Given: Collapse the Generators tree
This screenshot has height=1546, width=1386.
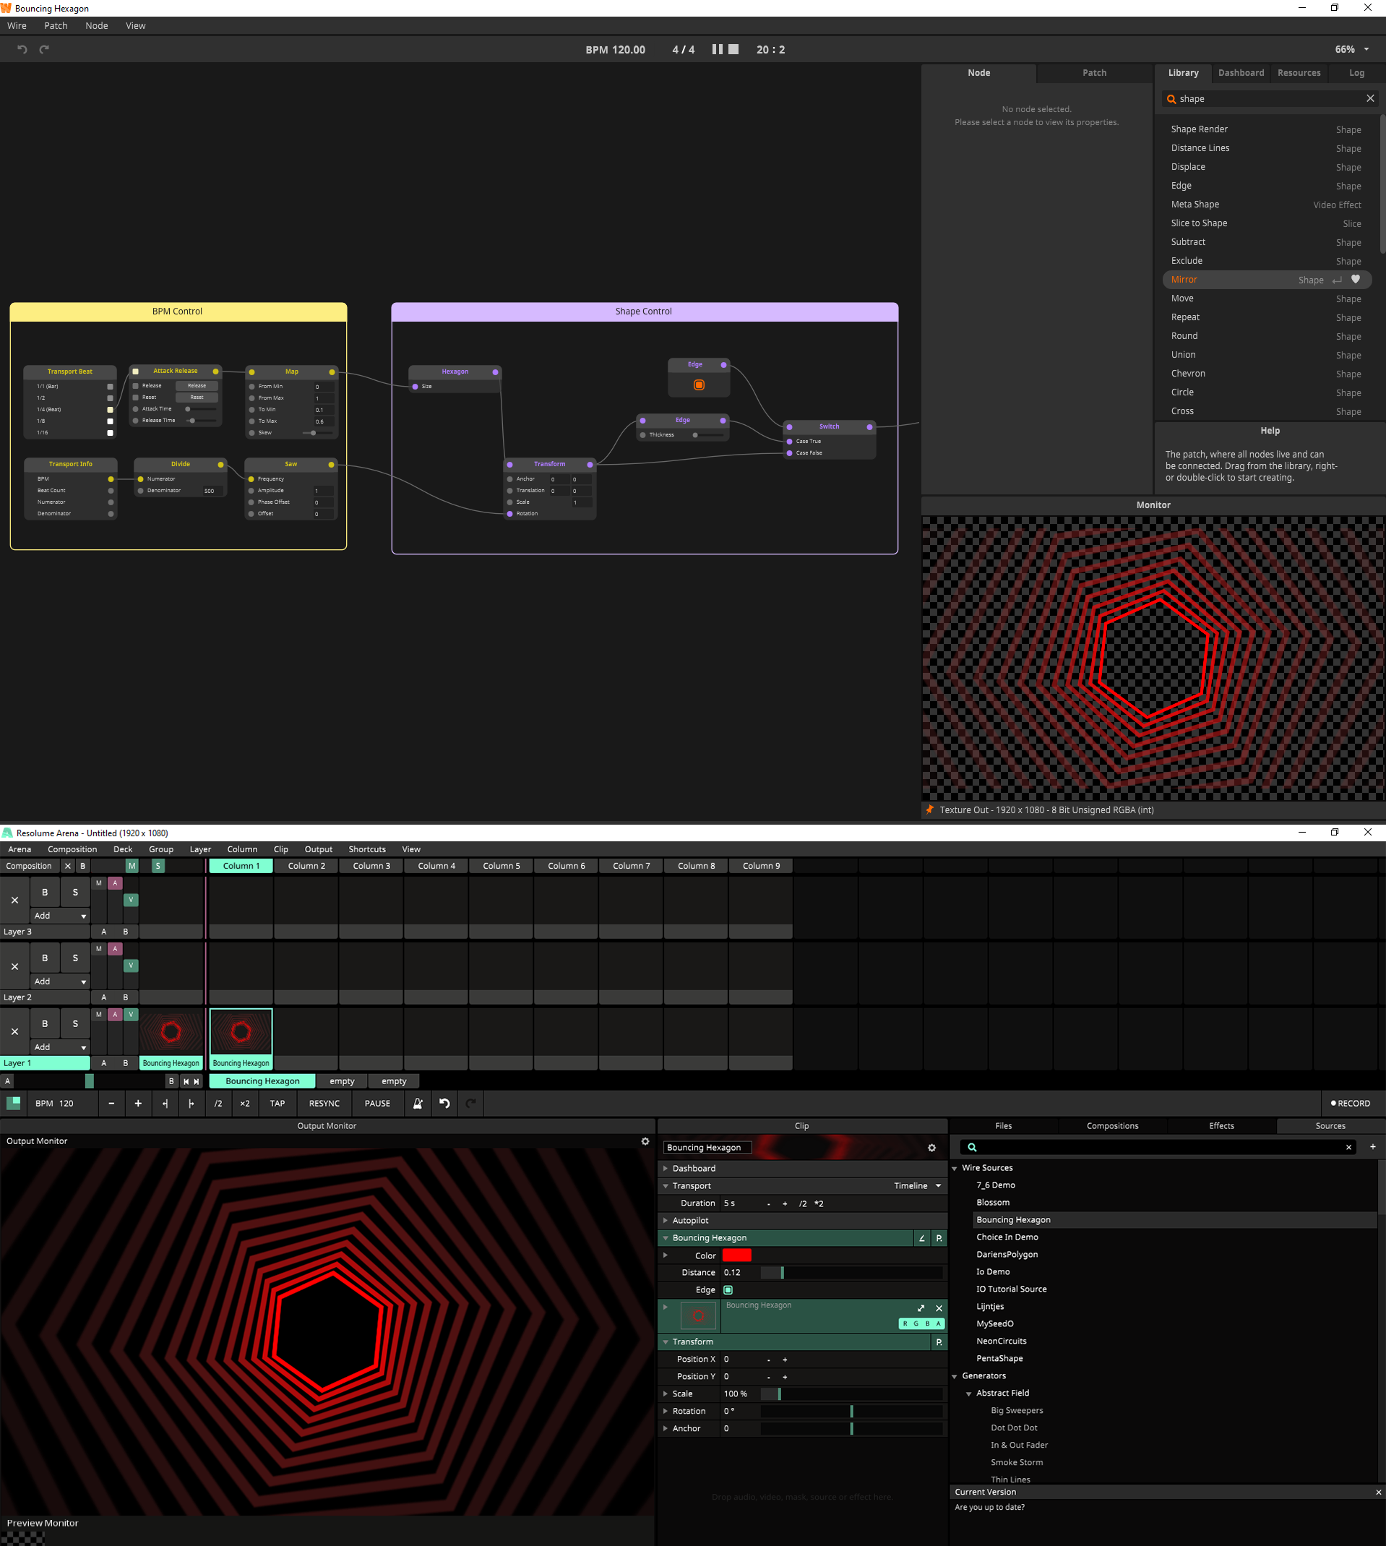Looking at the screenshot, I should pyautogui.click(x=955, y=1376).
